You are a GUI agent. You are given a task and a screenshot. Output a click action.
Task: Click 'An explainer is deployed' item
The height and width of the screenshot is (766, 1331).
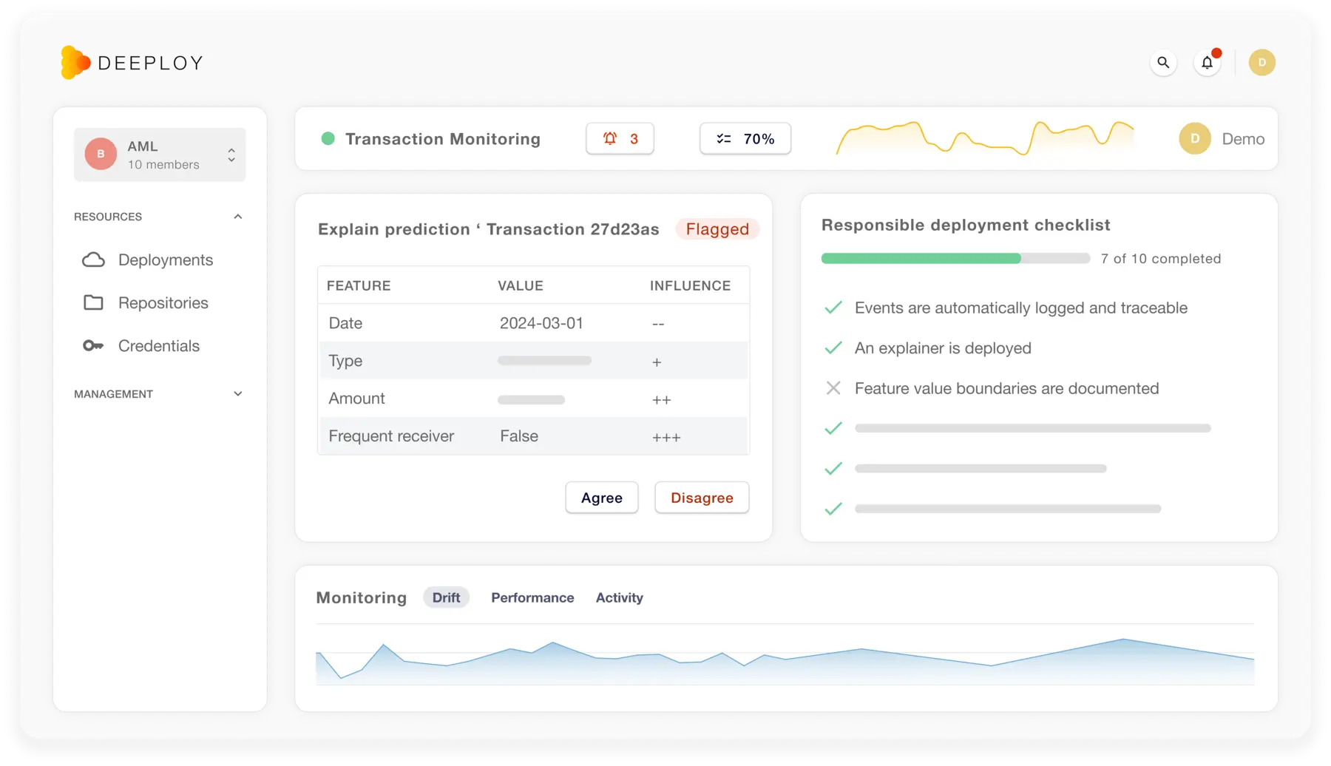943,348
